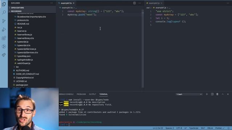Open the Live Share icon in activity bar
The image size is (232, 130).
[4, 55]
